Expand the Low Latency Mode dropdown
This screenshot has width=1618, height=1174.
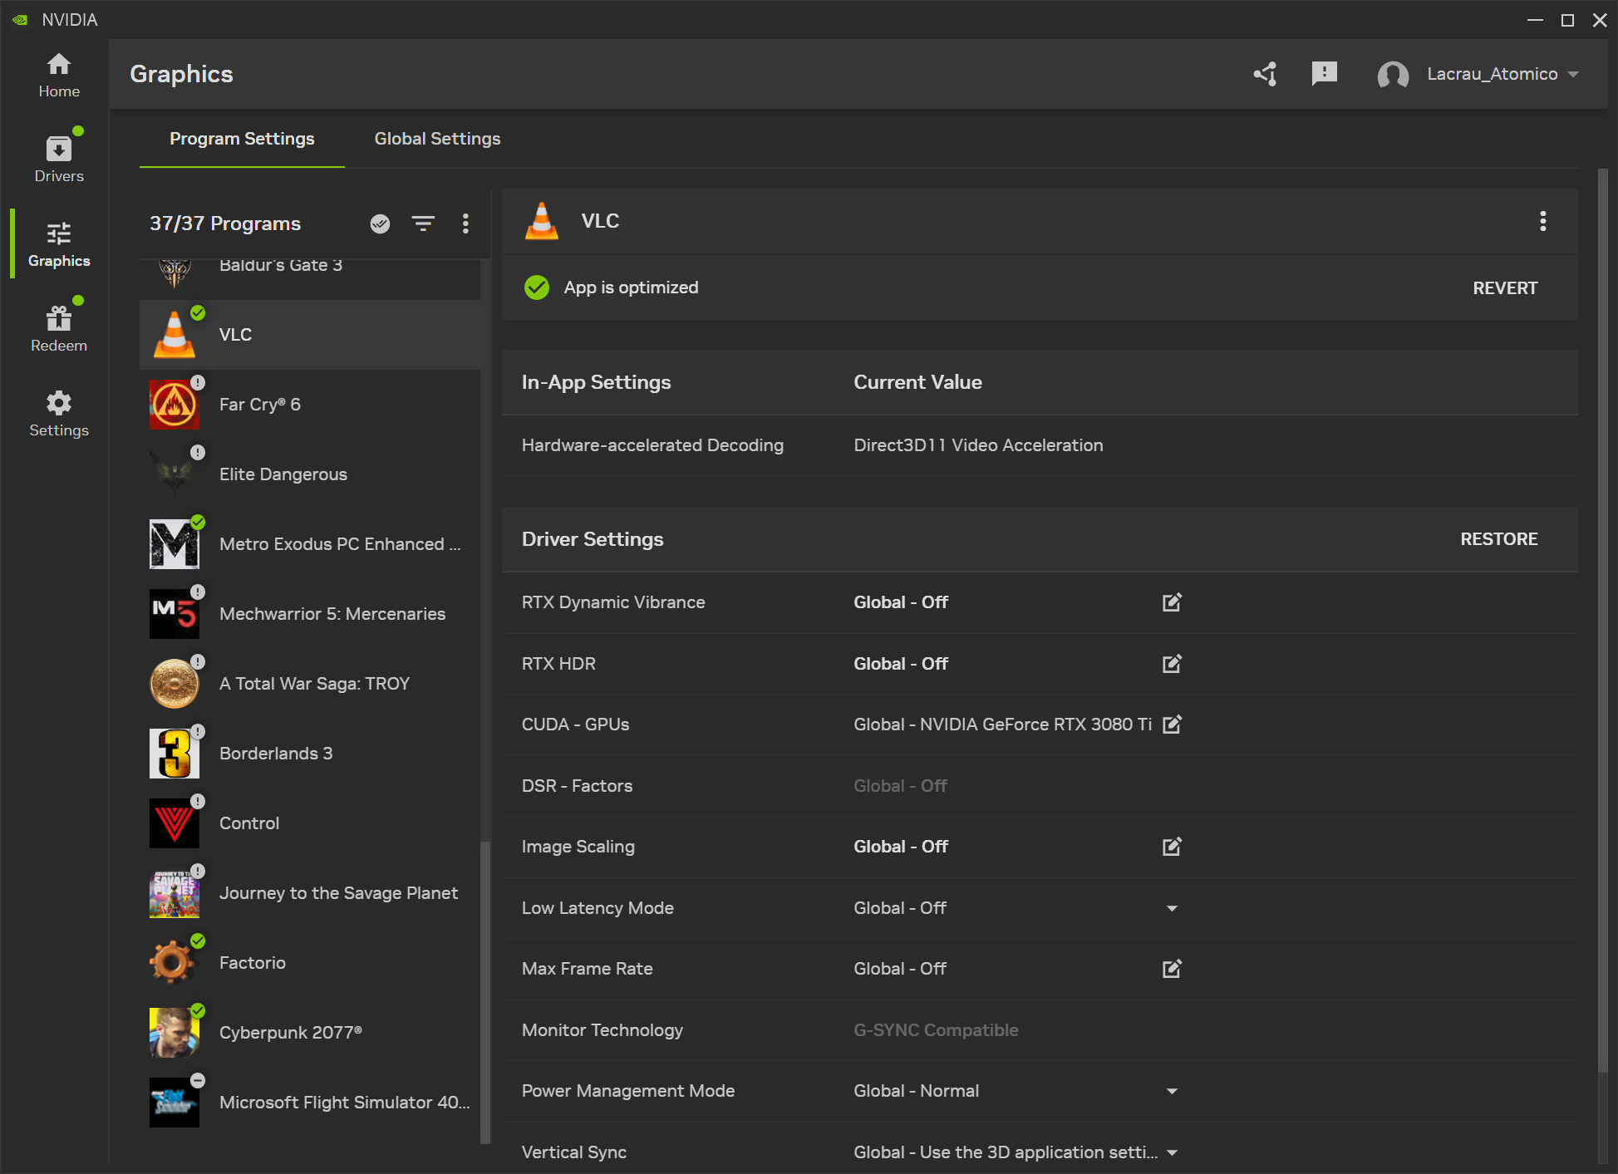click(1172, 908)
